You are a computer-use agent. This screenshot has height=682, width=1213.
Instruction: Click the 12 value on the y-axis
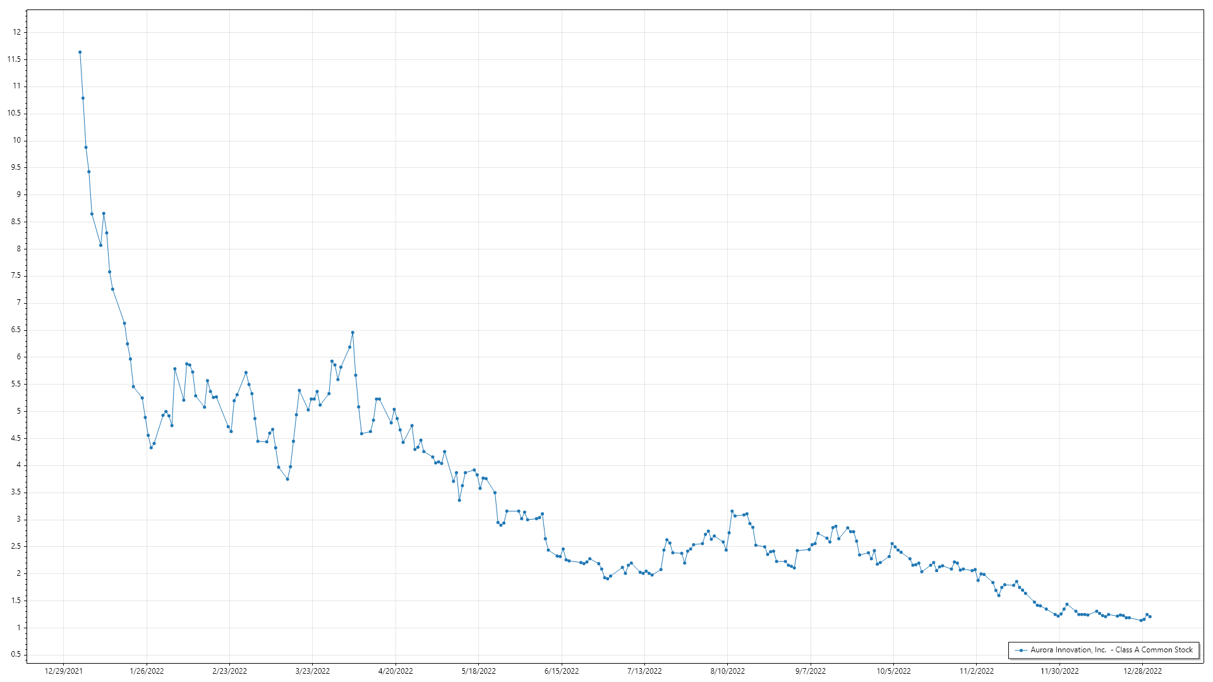(x=17, y=32)
